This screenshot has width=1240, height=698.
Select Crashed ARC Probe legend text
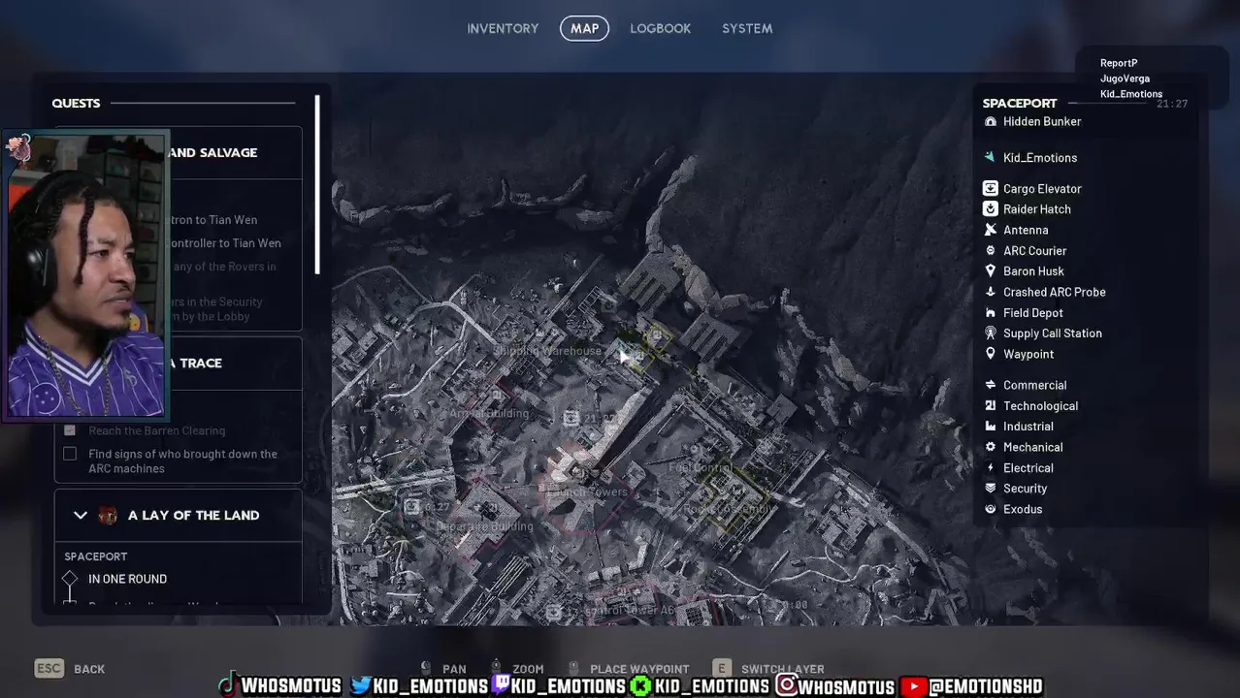pyautogui.click(x=1055, y=292)
